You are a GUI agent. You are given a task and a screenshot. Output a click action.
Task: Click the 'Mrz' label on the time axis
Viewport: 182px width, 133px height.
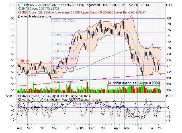103,128
